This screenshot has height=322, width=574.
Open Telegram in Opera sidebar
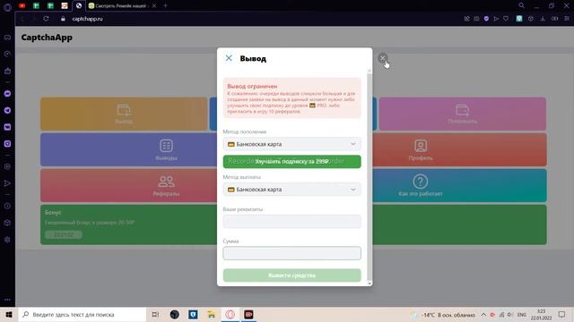pyautogui.click(x=7, y=110)
